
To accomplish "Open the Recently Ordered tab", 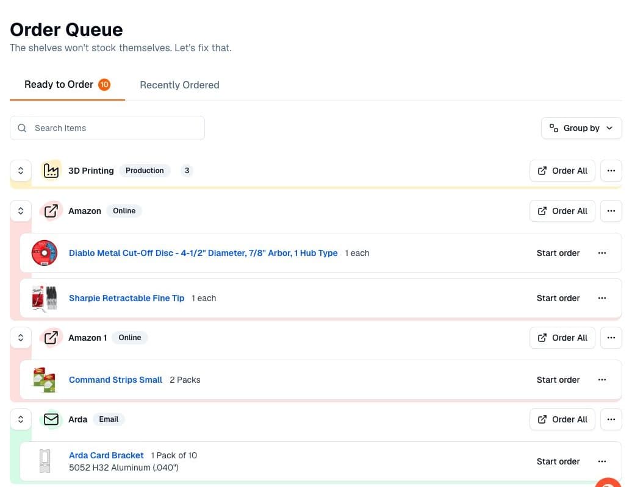I will point(179,85).
